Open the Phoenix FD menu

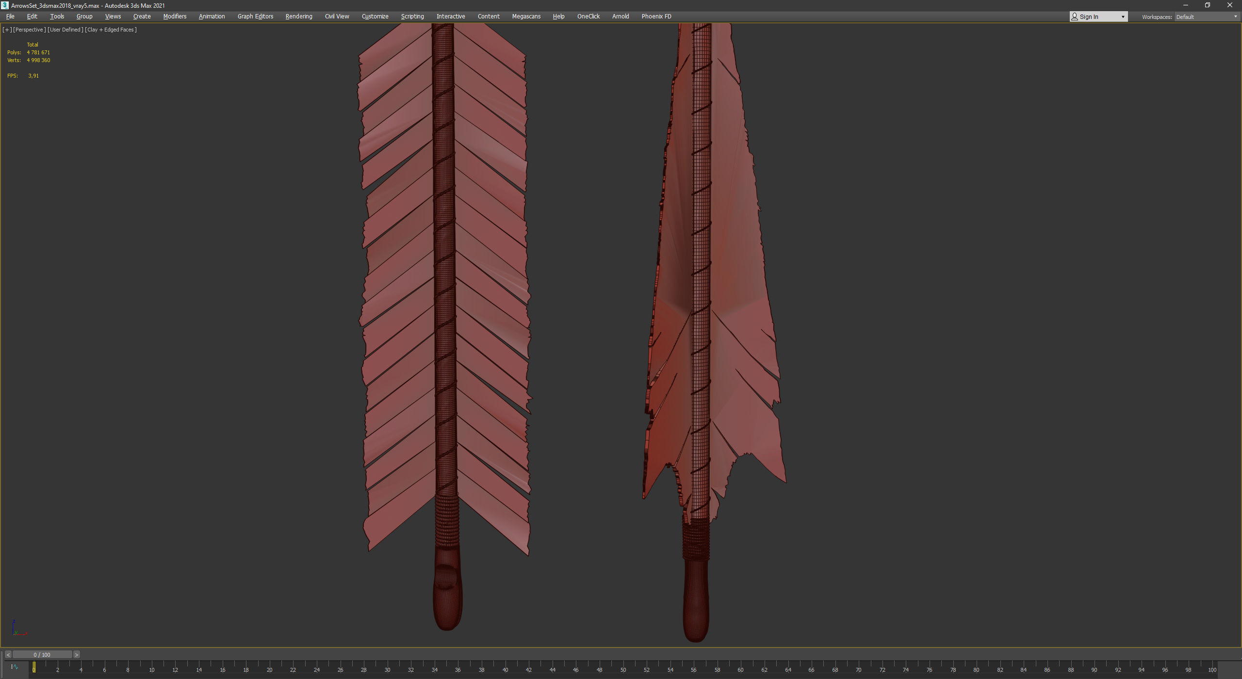(x=656, y=16)
